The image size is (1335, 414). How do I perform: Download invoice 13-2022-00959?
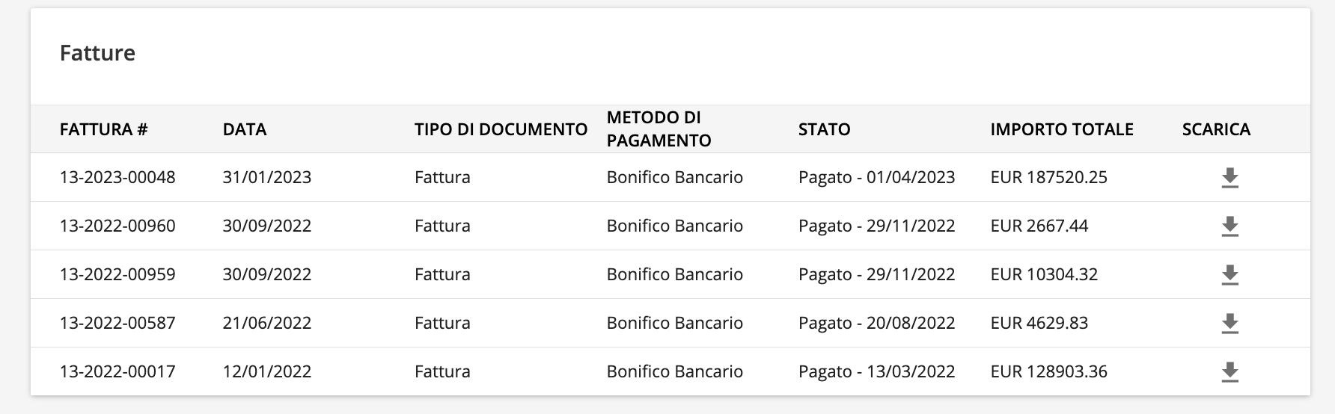[x=1229, y=275]
